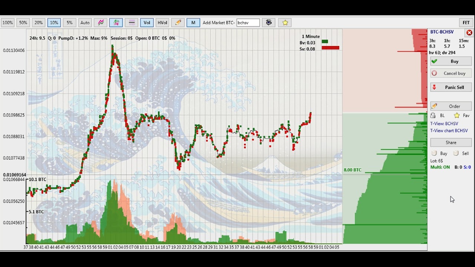This screenshot has height=267, width=475.
Task: Click price level 0.01130406
Action: pos(14,50)
